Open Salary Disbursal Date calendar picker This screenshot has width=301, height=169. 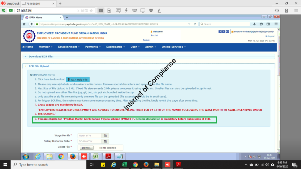click(105, 141)
